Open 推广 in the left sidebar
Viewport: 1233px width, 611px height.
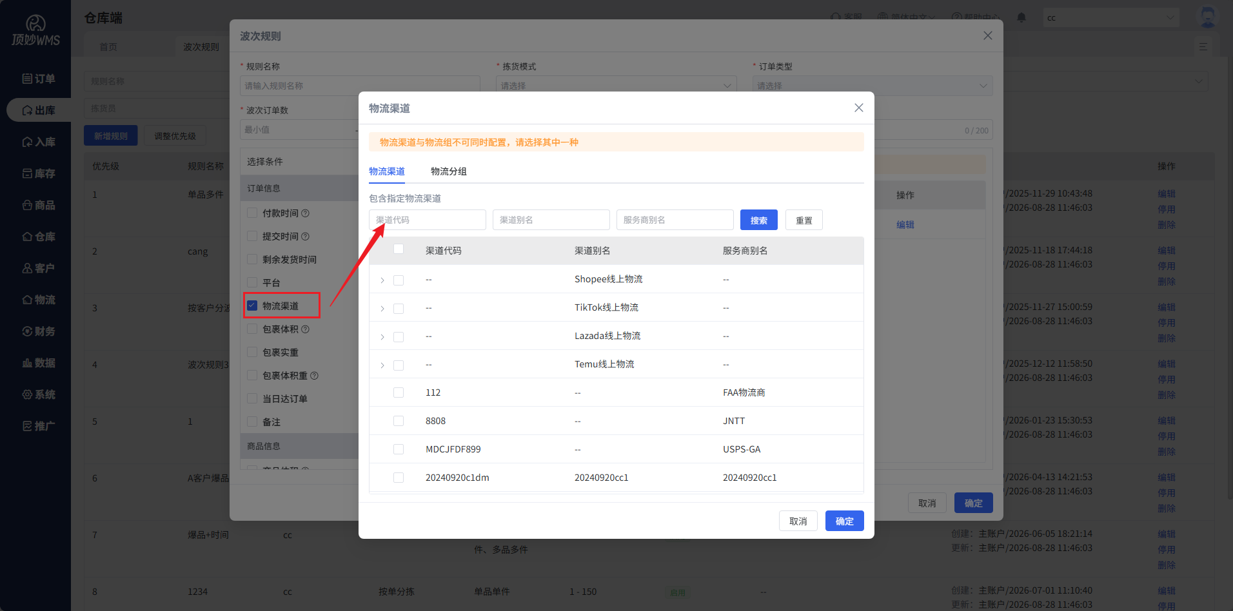[39, 426]
